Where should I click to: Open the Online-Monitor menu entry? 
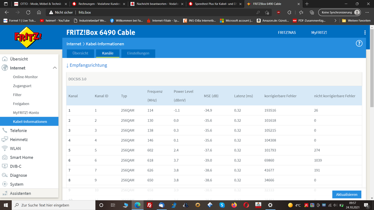(25, 77)
